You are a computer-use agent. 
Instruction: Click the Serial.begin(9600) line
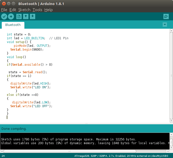(x=27, y=50)
